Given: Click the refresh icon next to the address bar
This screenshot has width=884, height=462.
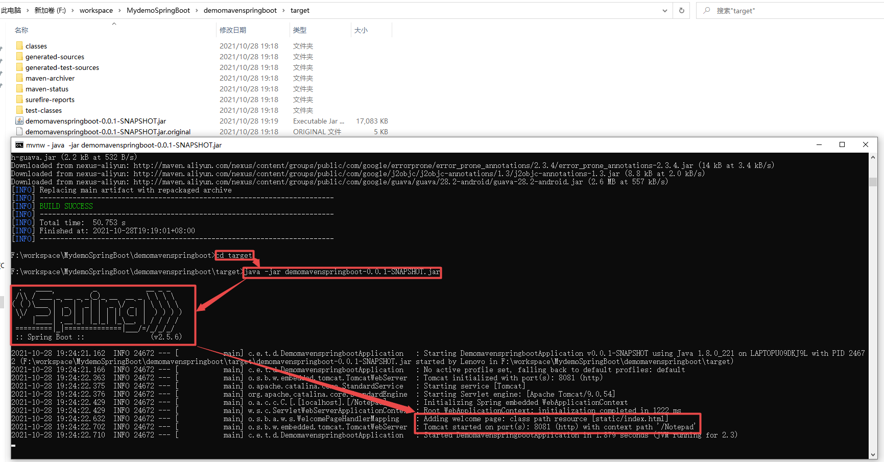Looking at the screenshot, I should coord(681,10).
